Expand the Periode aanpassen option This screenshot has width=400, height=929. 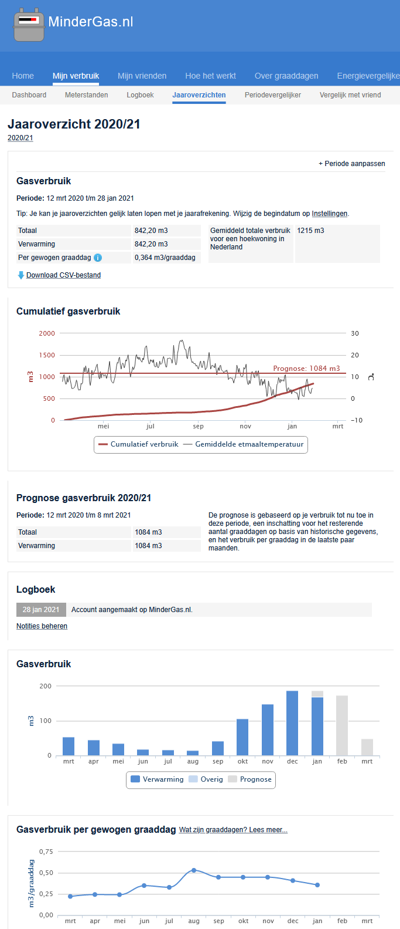coord(351,164)
